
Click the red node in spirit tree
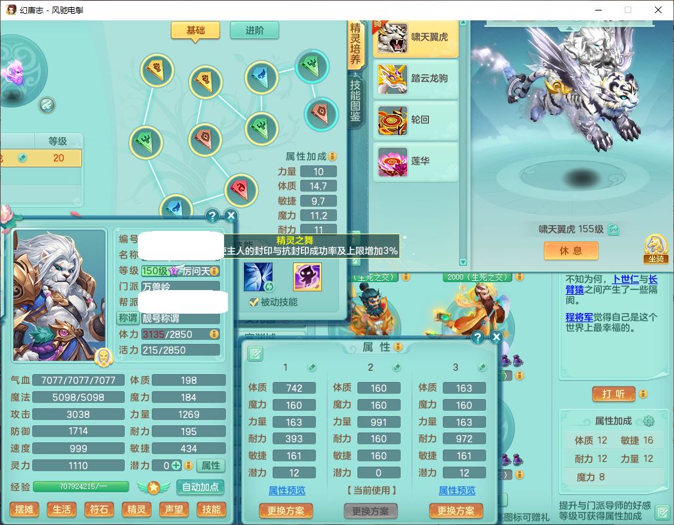pos(241,190)
